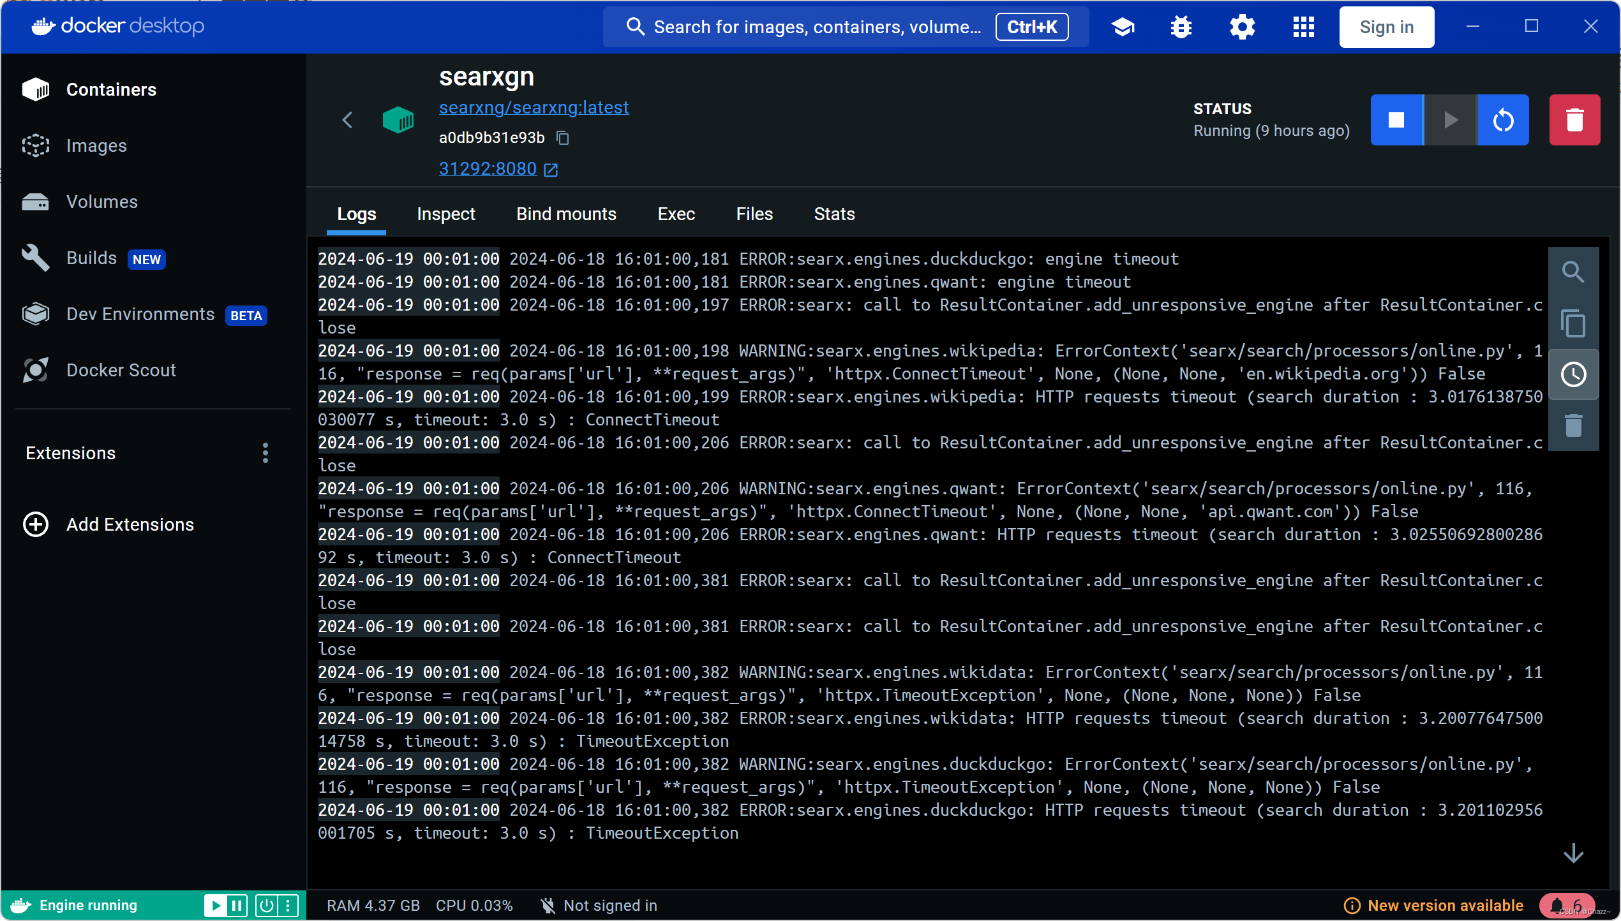Focus the search images and containers field

pos(846,27)
